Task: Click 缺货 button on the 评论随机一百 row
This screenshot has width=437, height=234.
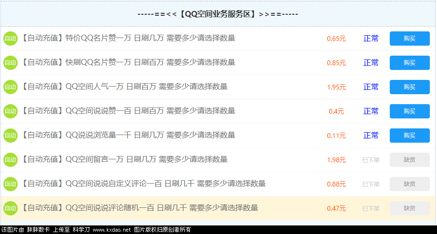Action: tap(409, 208)
